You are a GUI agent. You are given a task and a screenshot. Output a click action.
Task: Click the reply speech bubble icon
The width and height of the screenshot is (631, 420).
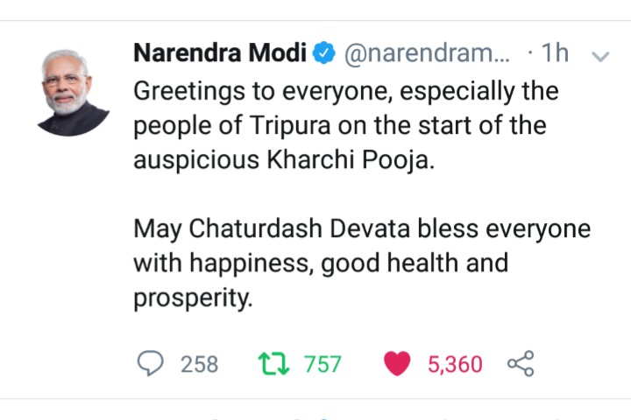[151, 363]
